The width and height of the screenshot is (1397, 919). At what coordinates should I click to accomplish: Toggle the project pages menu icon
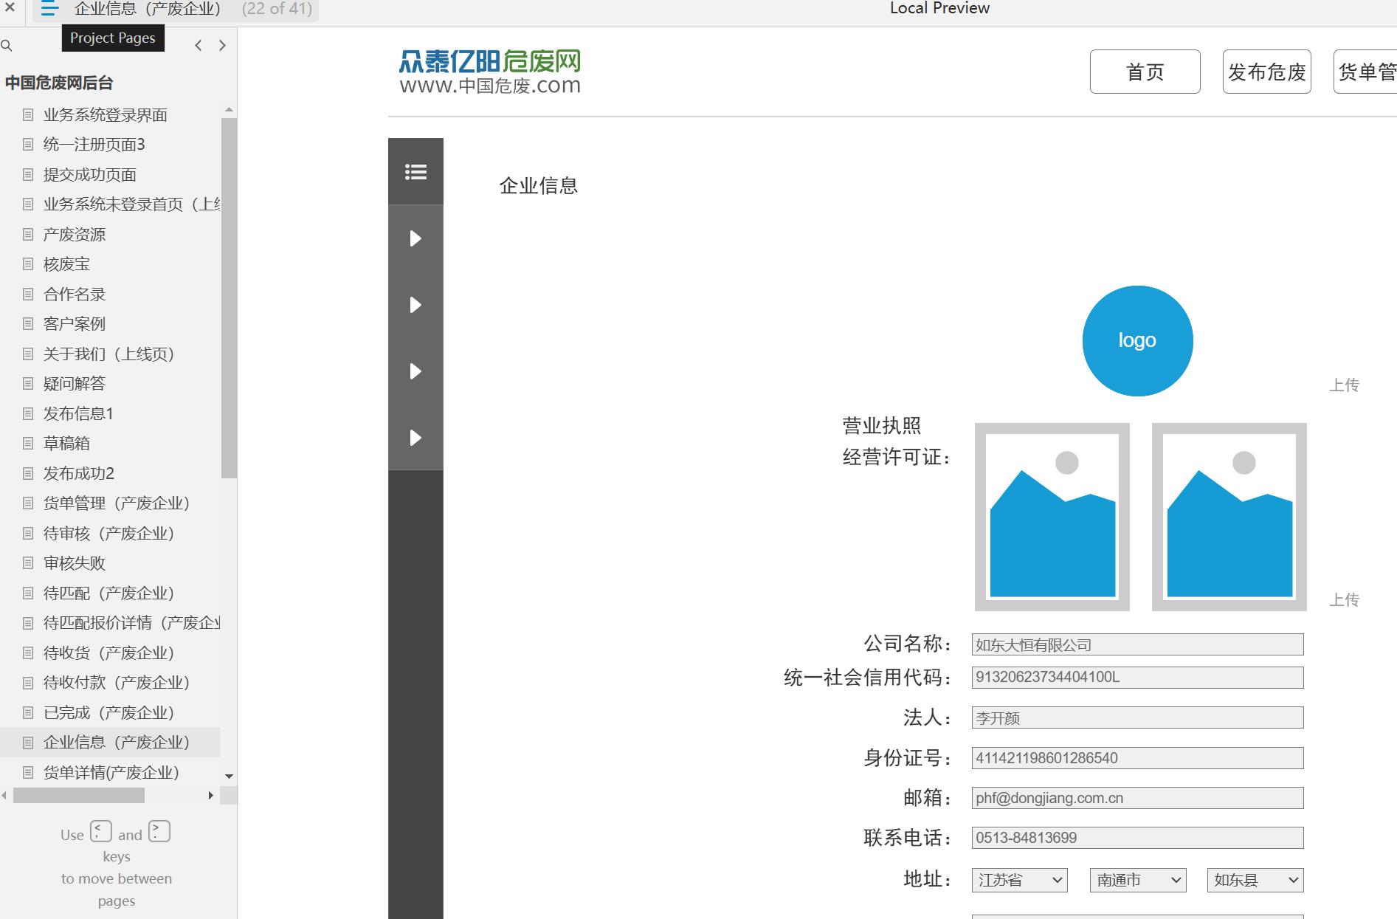(49, 10)
